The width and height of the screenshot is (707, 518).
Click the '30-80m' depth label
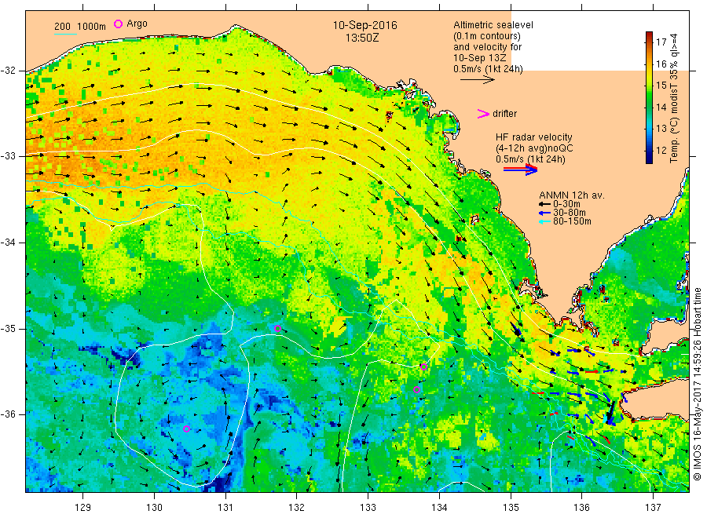point(570,213)
